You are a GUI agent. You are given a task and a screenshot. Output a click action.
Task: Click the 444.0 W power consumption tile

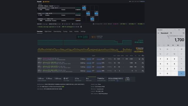[x=102, y=79]
